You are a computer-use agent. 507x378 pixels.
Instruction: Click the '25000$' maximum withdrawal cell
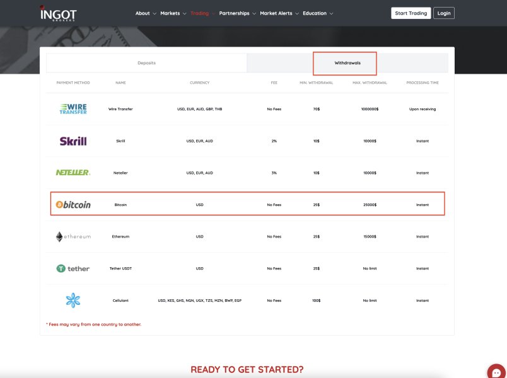tap(370, 205)
